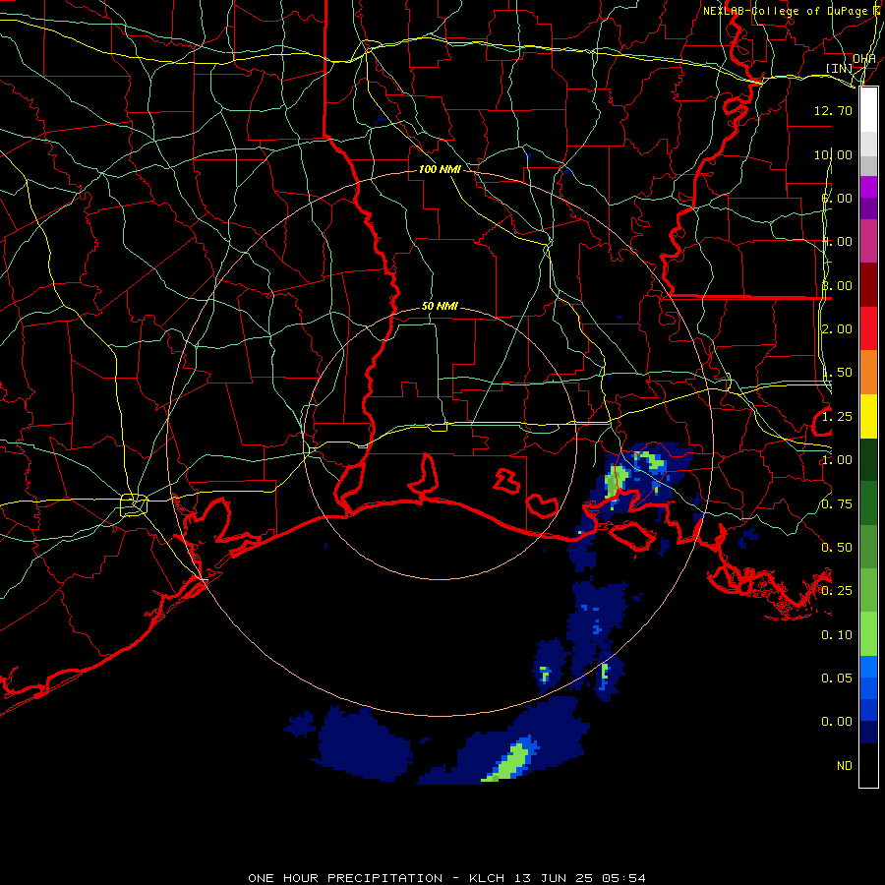Click the 10.00 legend value

[833, 154]
